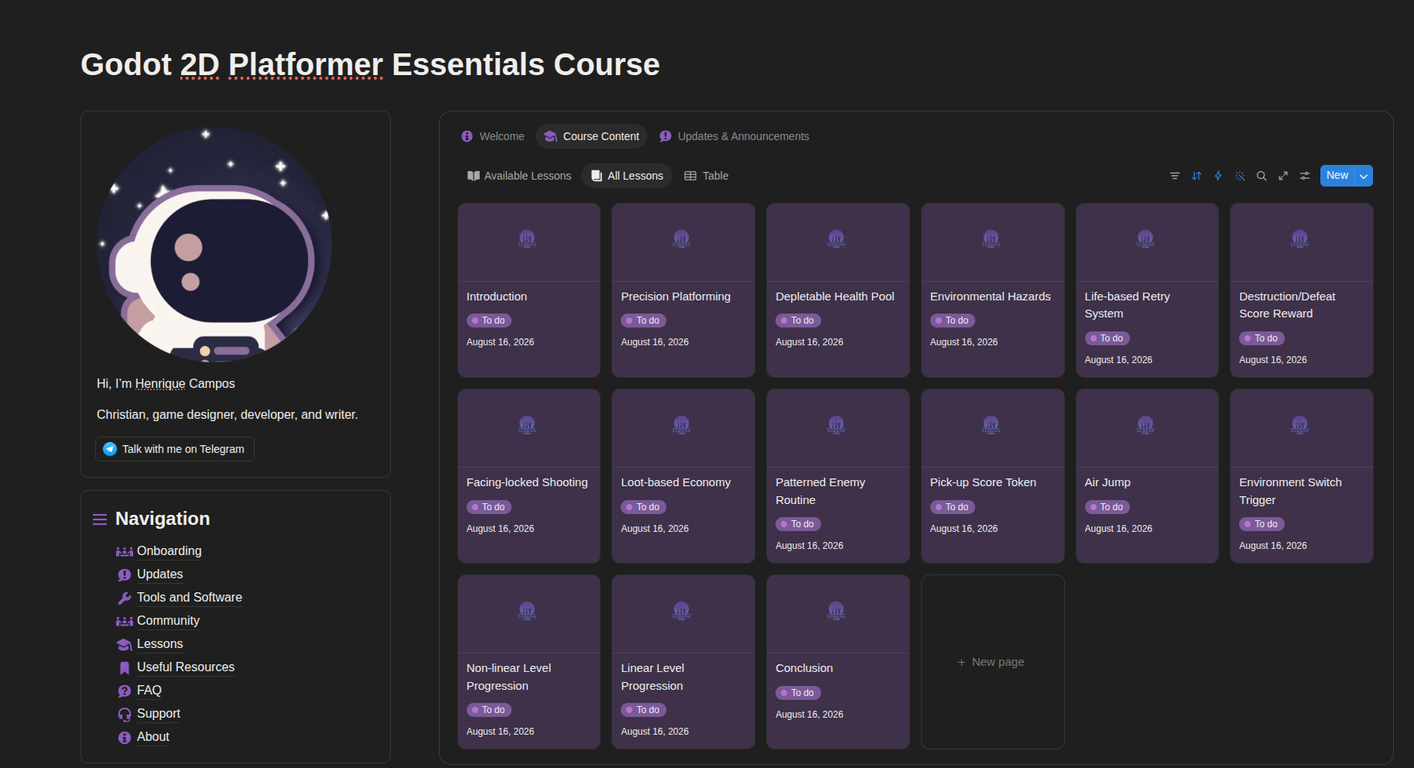The height and width of the screenshot is (768, 1414).
Task: Open the Onboarding navigation link
Action: coord(169,551)
